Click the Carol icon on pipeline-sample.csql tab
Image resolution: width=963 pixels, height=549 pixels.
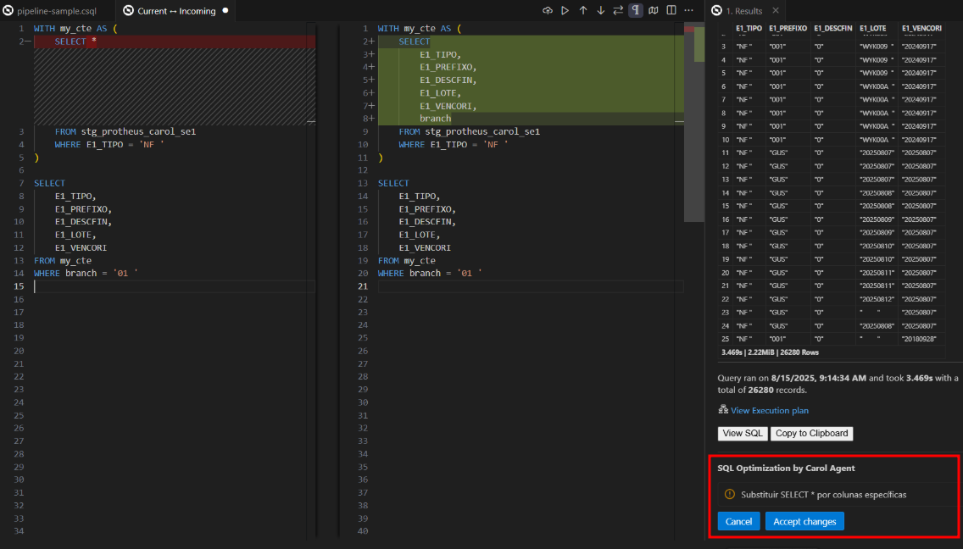tap(8, 10)
